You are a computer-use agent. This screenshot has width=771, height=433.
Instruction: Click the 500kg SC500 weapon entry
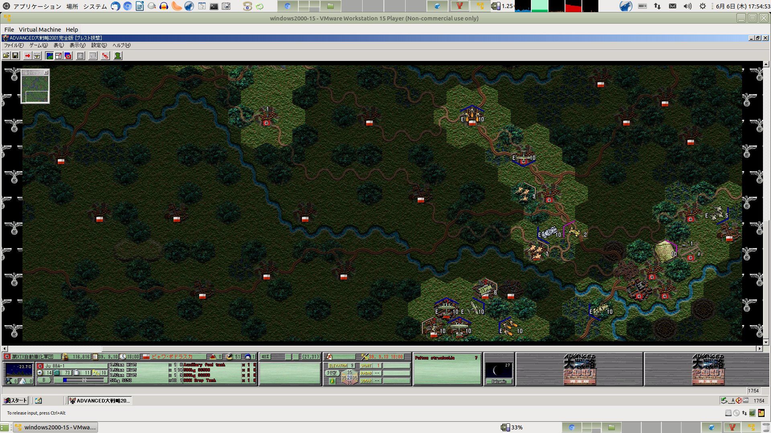[197, 370]
